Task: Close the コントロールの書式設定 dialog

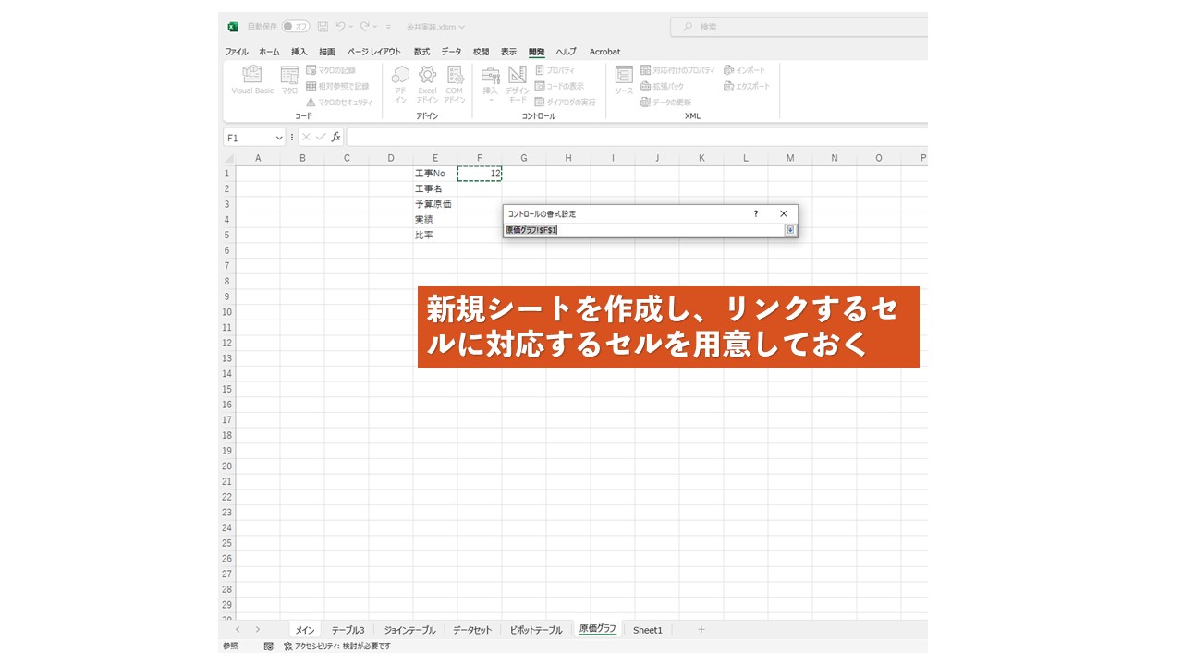Action: click(x=784, y=213)
